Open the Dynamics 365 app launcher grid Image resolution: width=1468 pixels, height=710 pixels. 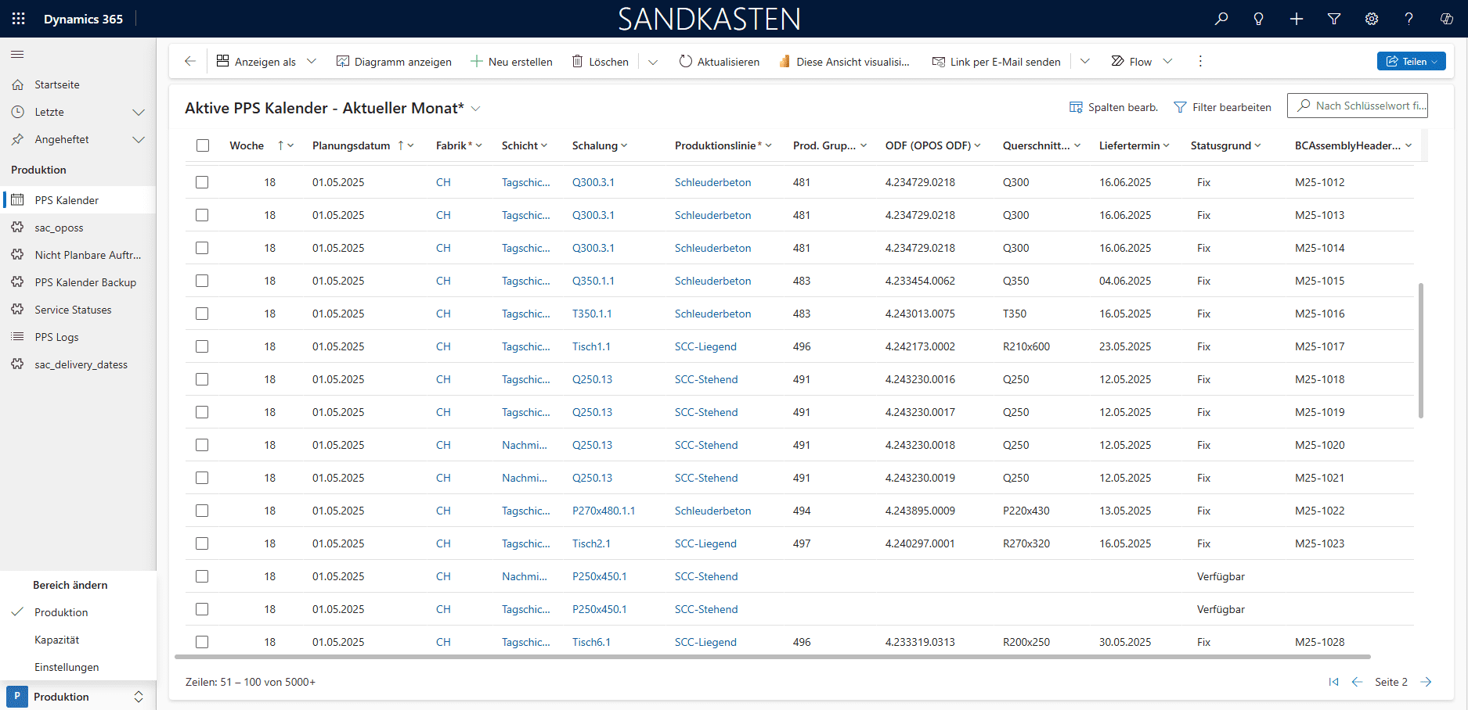click(19, 19)
